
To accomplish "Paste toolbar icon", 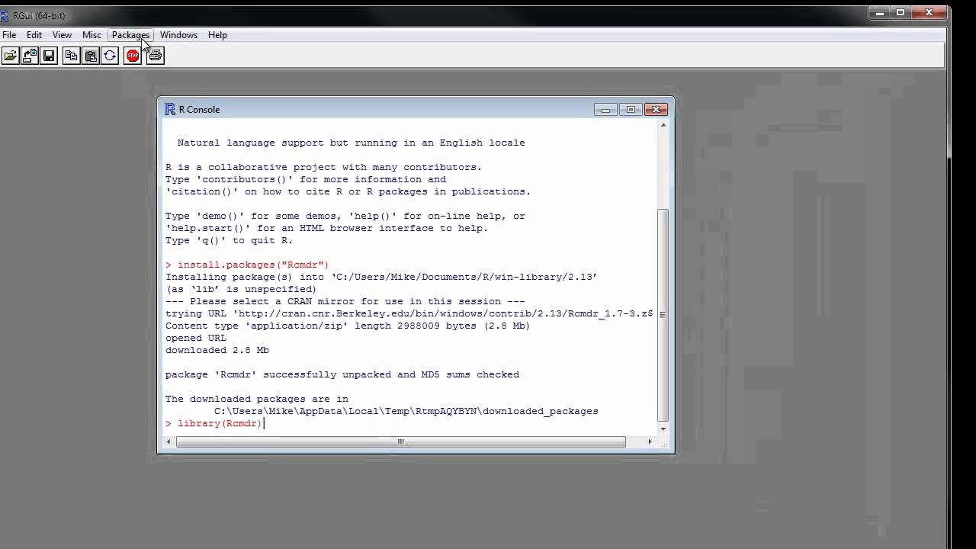I will point(91,56).
